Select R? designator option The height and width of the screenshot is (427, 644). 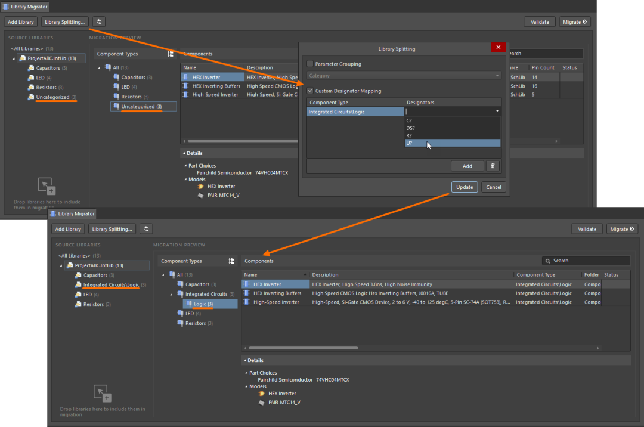453,135
